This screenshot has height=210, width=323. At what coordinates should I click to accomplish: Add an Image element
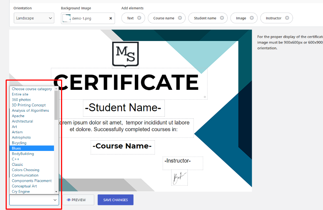[x=244, y=18]
